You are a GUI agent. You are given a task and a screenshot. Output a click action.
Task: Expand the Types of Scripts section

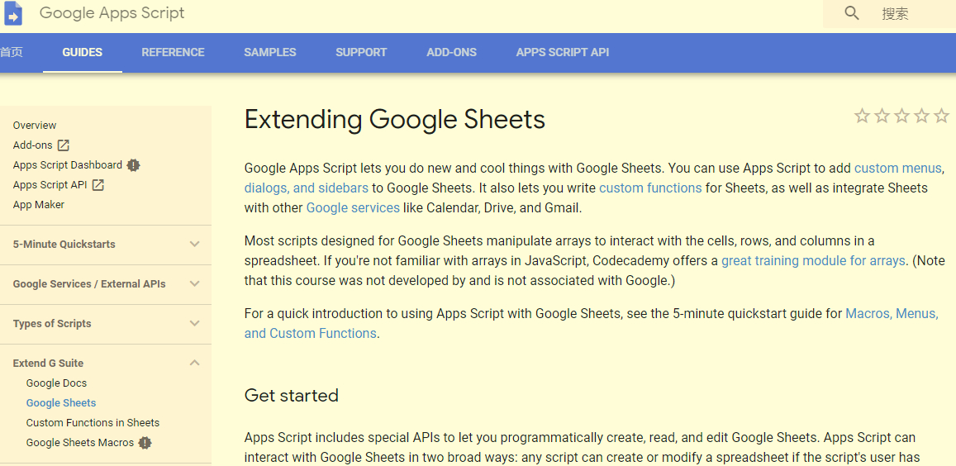(x=194, y=323)
